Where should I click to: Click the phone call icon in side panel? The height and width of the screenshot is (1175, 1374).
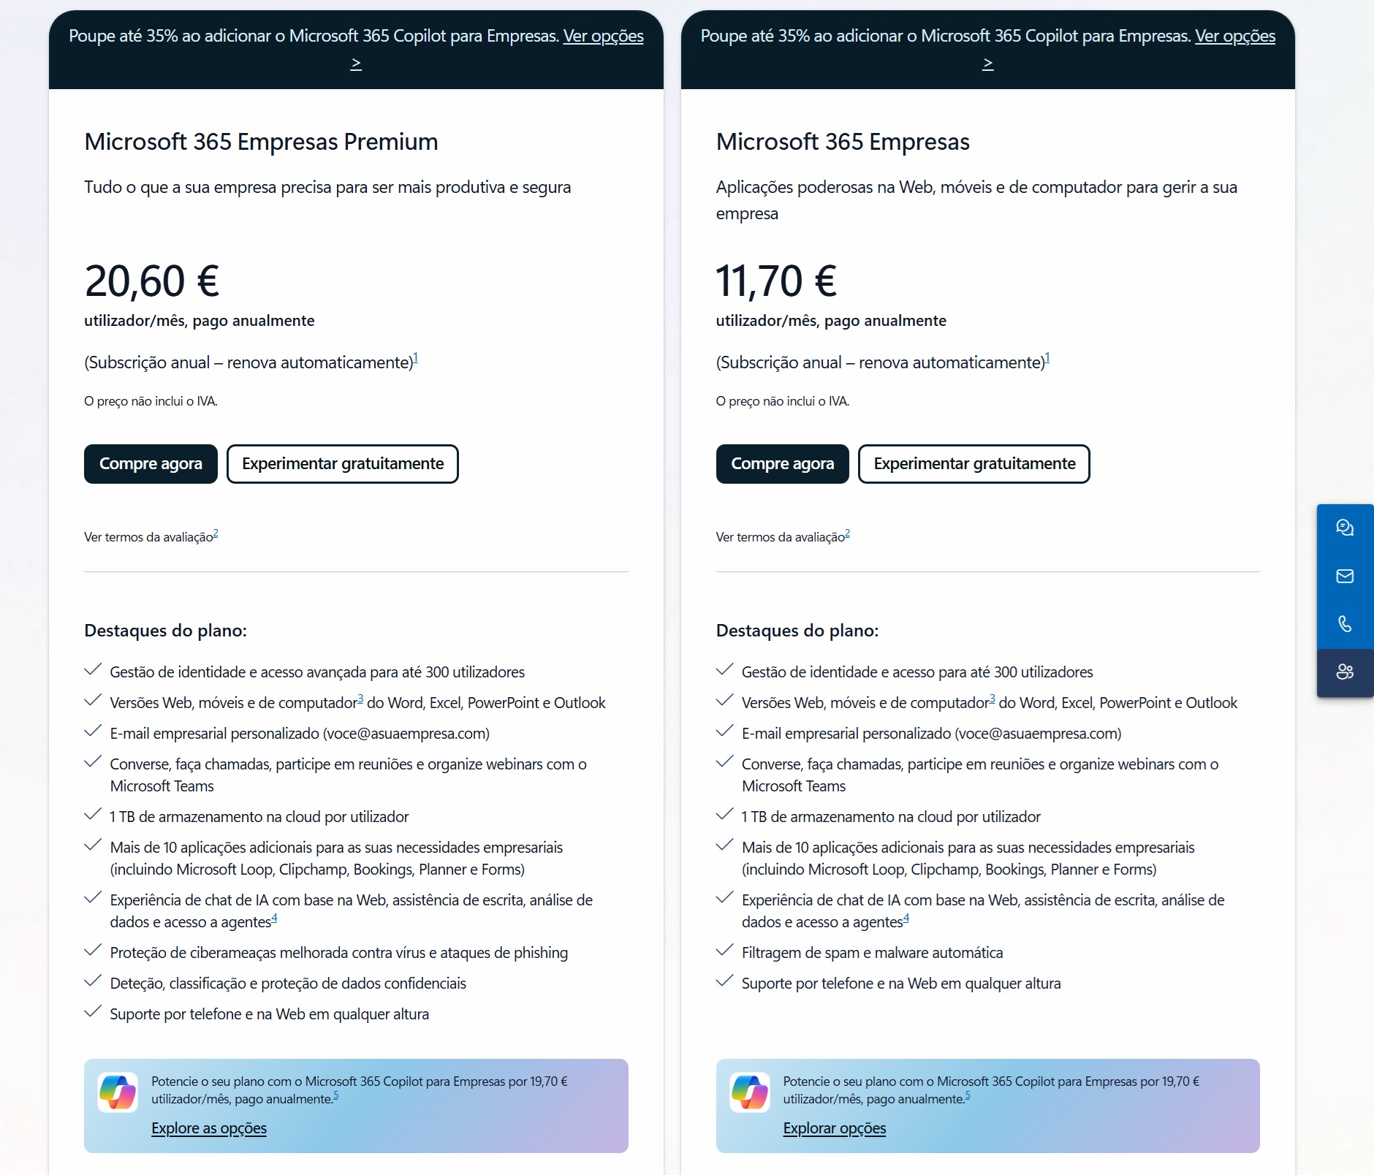point(1345,624)
